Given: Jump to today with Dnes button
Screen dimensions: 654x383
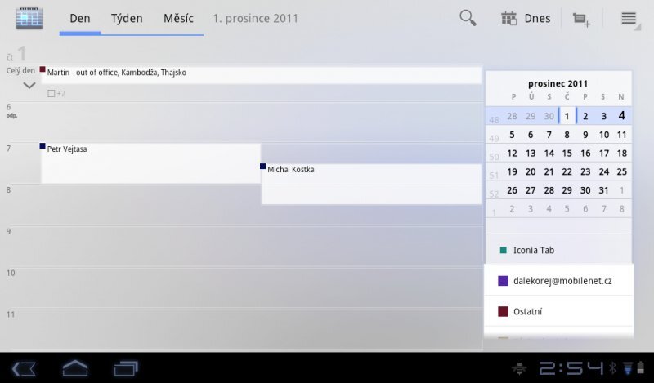Looking at the screenshot, I should click(x=526, y=18).
